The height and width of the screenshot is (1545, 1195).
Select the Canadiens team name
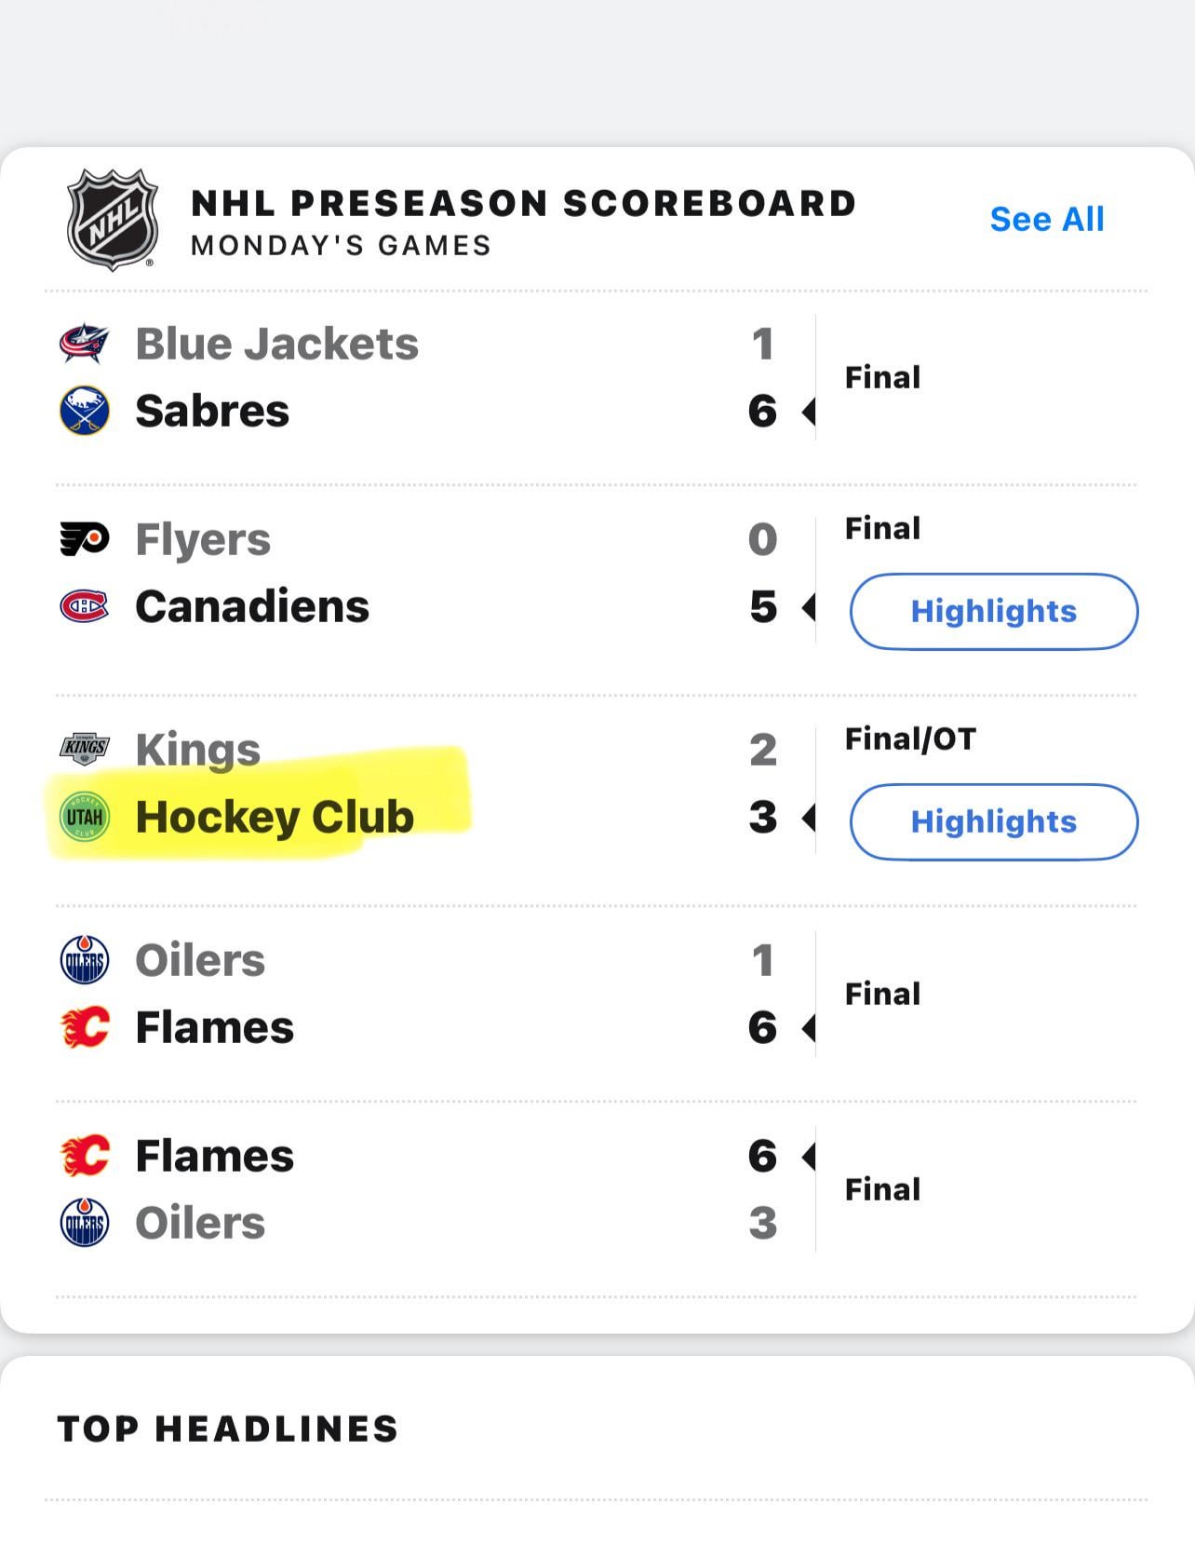(252, 606)
